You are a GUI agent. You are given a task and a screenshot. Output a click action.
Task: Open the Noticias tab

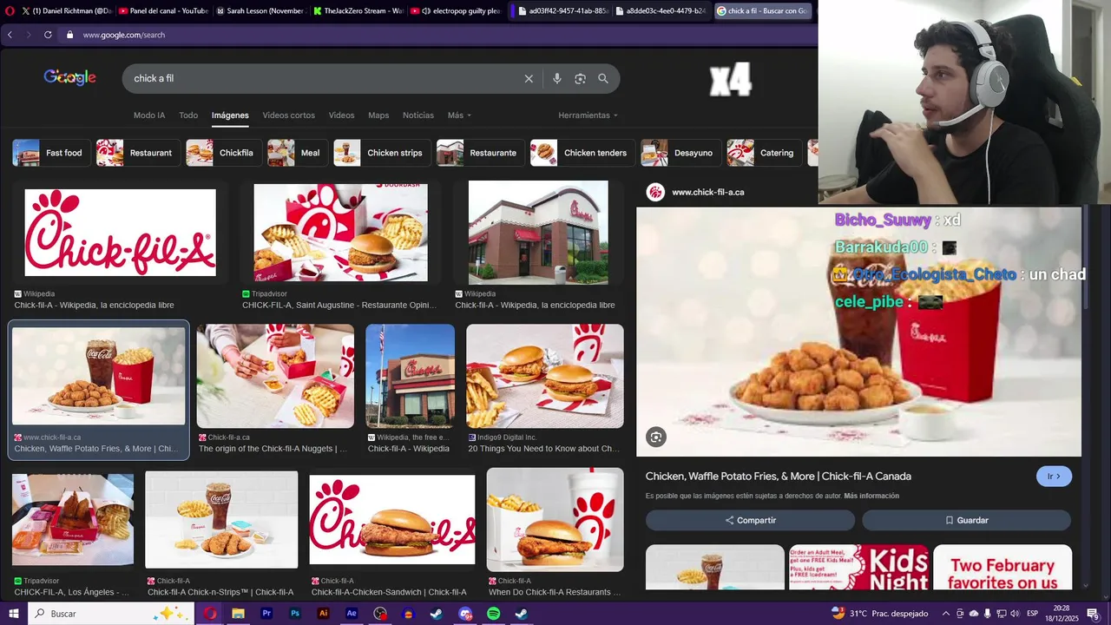418,115
